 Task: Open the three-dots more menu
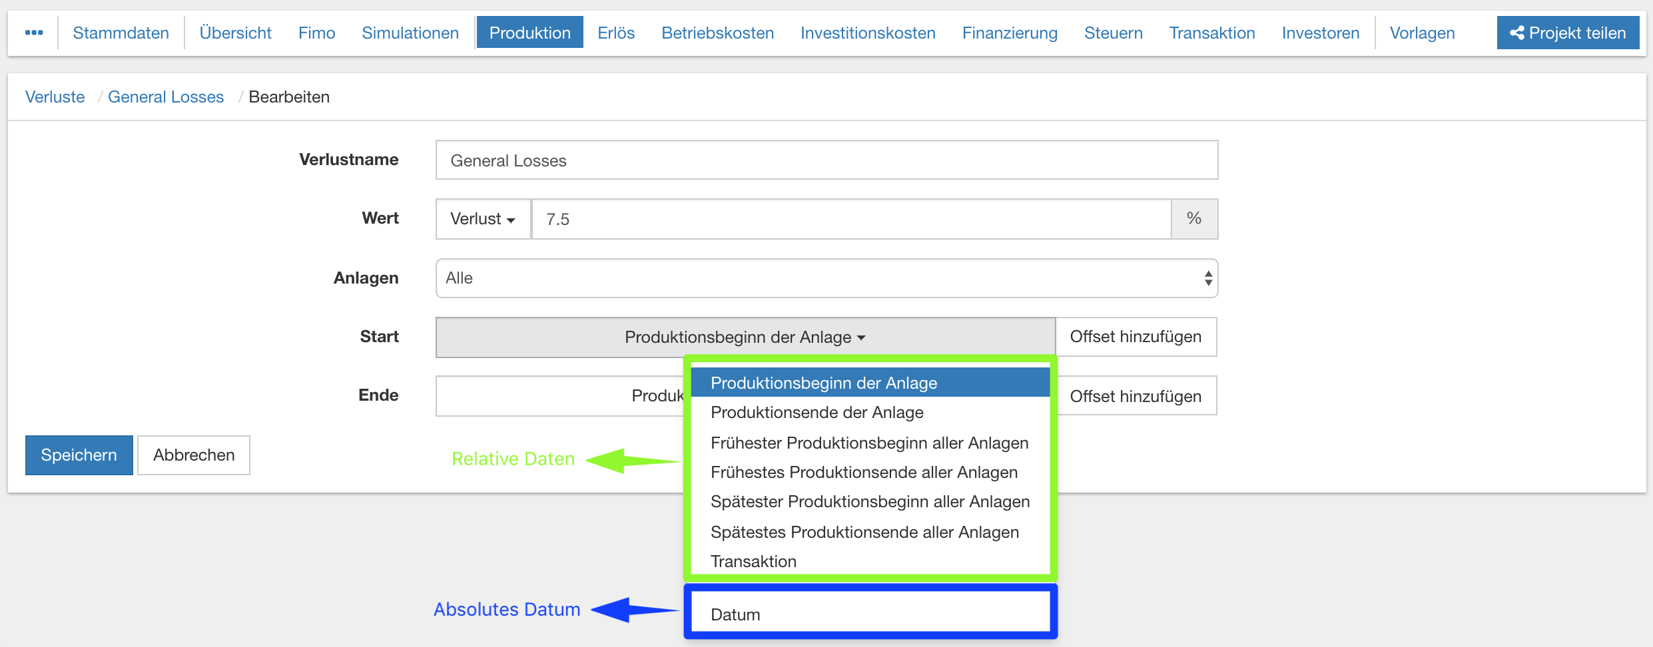(x=34, y=33)
